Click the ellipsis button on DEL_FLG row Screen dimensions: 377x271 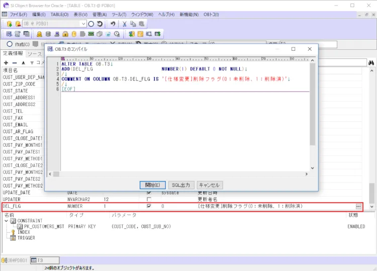pos(358,206)
